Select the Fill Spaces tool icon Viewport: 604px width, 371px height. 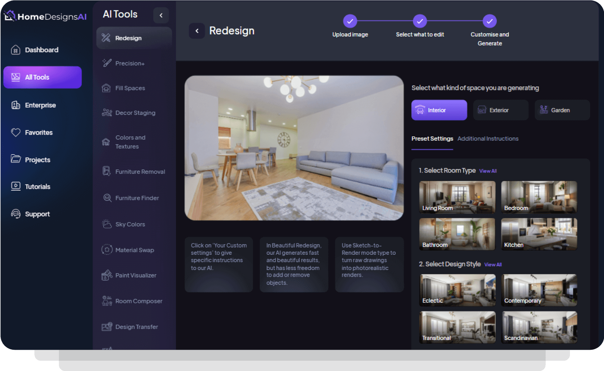click(x=106, y=88)
